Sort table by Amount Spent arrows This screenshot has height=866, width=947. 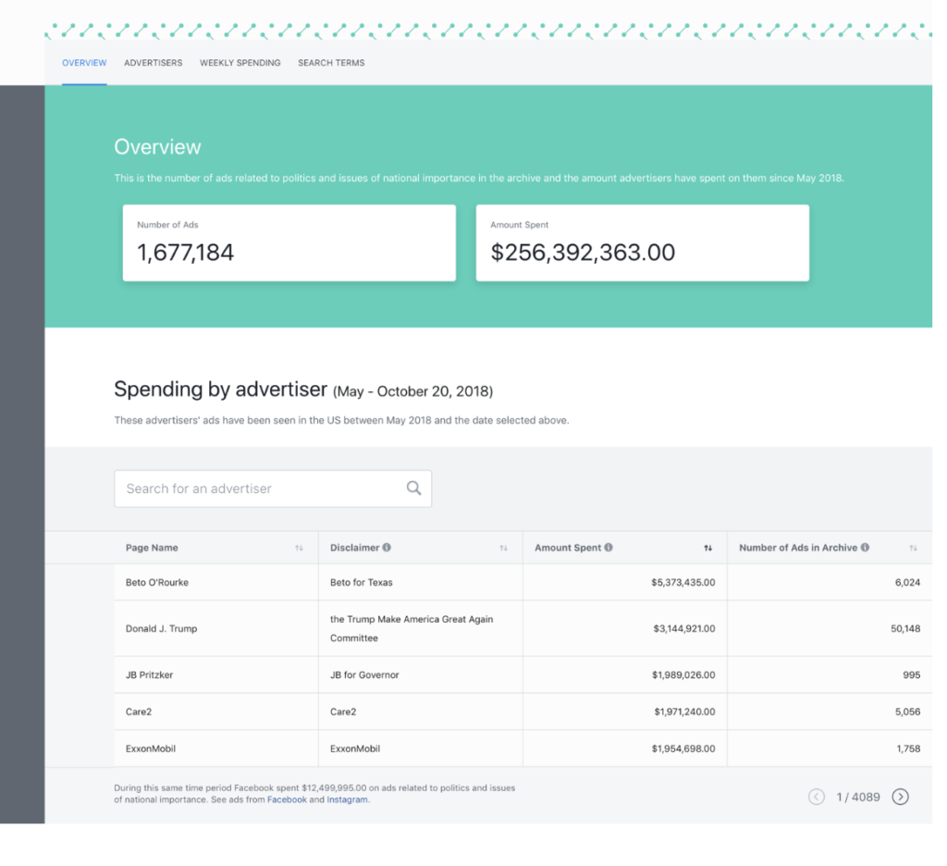click(x=707, y=548)
